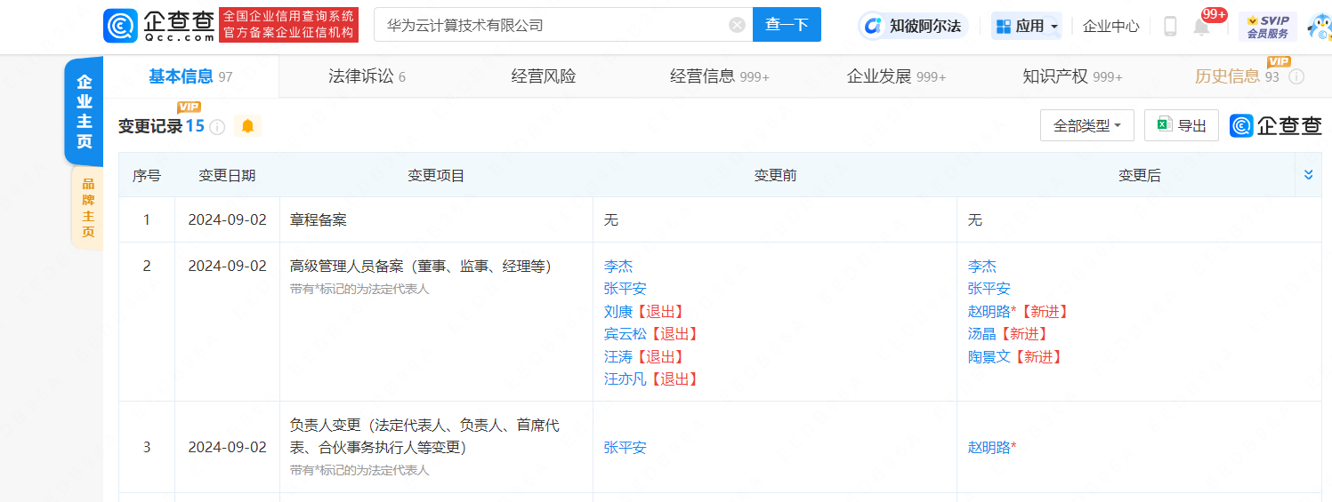Open 张平安 in row 2 变更前 column
The height and width of the screenshot is (502, 1332).
tap(625, 289)
